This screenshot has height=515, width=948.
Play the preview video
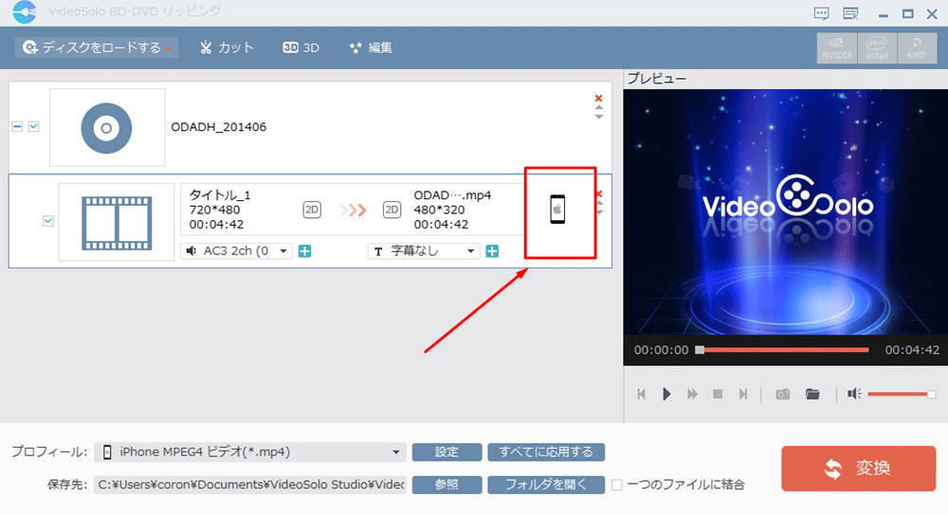(666, 394)
